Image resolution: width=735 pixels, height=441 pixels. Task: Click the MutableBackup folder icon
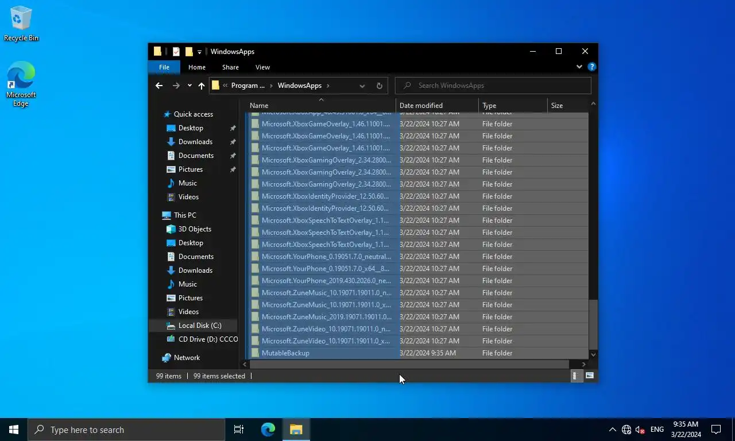point(256,353)
